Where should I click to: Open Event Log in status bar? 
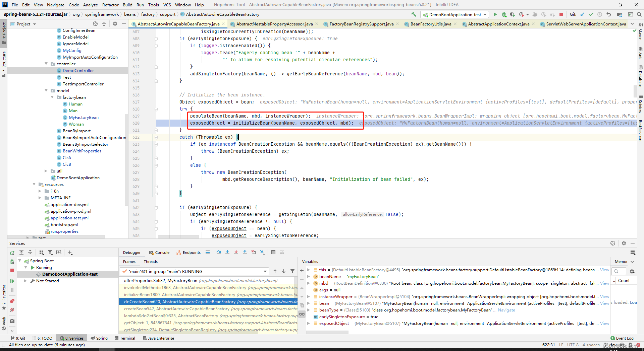(x=622, y=338)
